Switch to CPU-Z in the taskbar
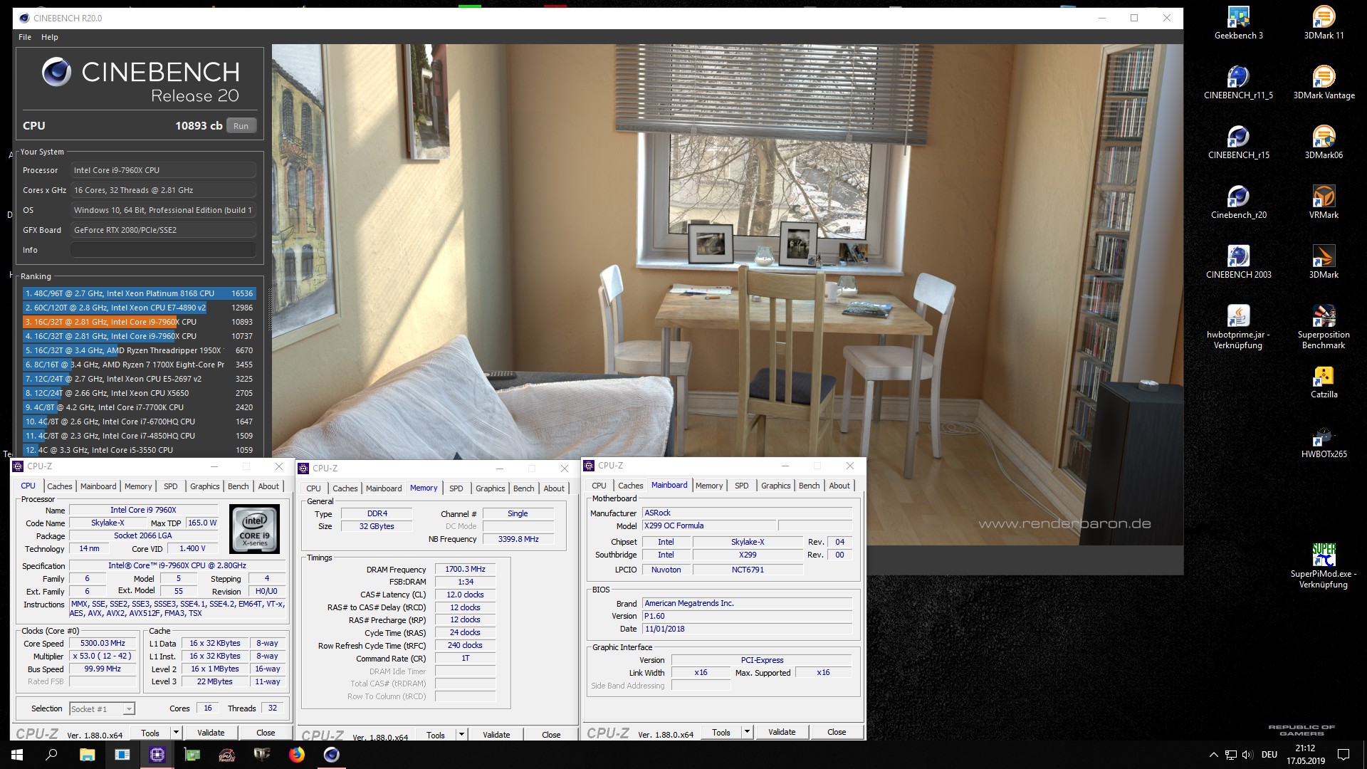Image resolution: width=1367 pixels, height=769 pixels. tap(157, 755)
